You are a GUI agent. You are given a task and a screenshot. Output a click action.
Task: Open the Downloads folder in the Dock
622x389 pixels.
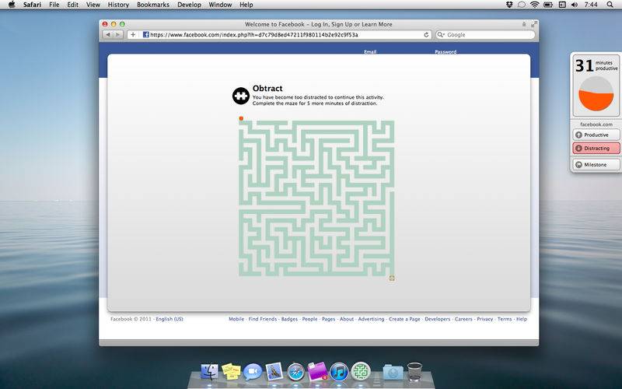(393, 373)
